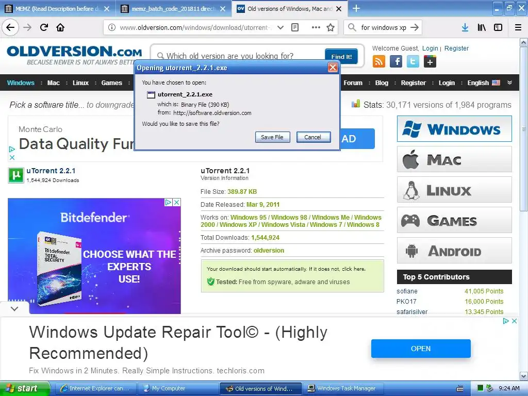Open the downloads panel arrow

[x=465, y=28]
